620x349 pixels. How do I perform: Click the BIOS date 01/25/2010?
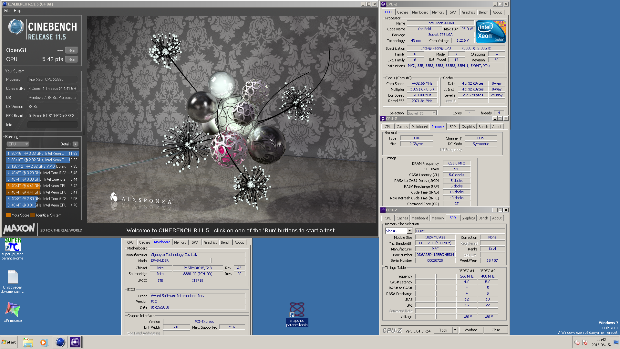click(197, 307)
